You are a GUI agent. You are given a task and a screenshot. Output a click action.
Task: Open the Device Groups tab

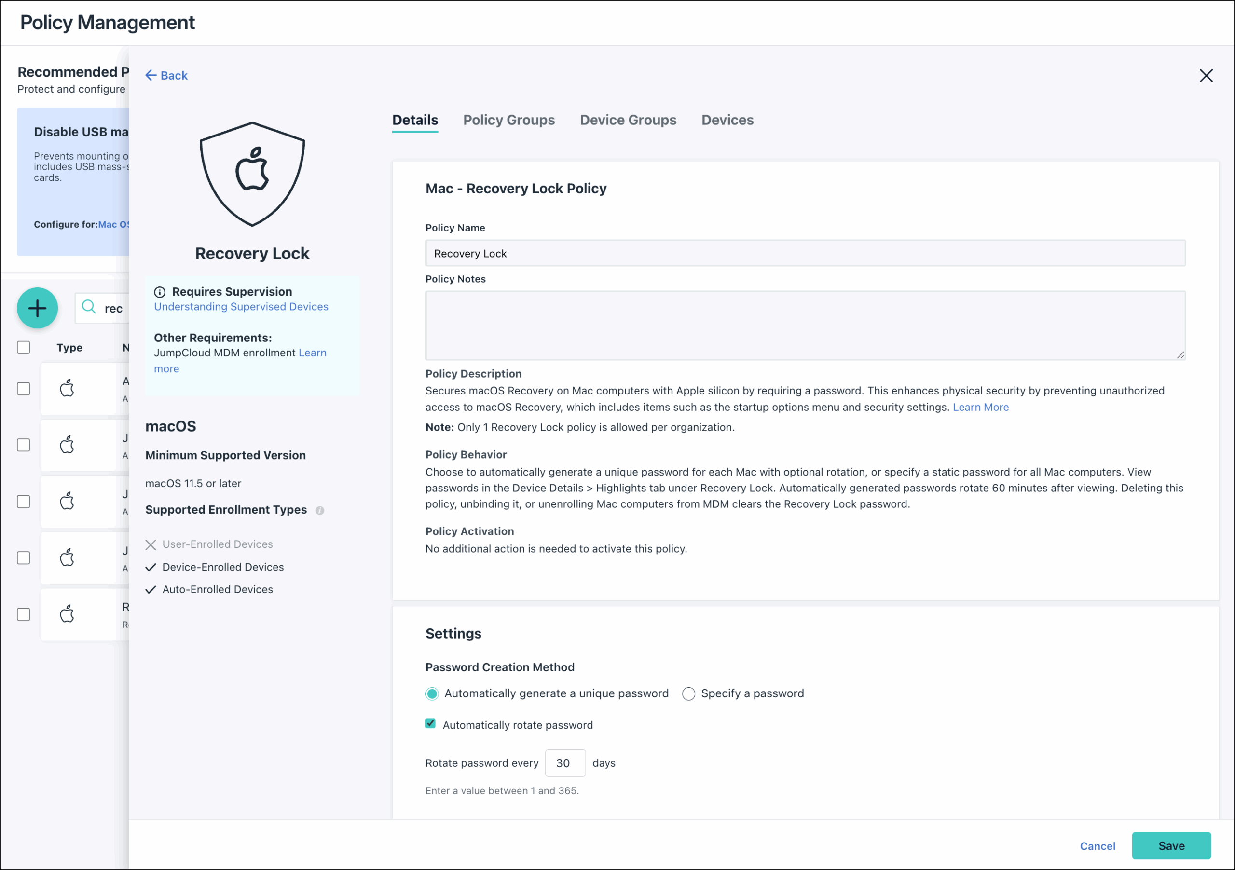pos(628,120)
